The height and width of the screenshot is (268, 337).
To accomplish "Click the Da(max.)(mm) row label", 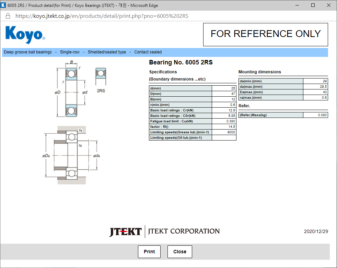I will click(271, 92).
